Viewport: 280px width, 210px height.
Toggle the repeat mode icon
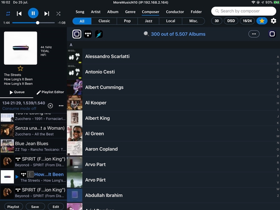(x=8, y=14)
